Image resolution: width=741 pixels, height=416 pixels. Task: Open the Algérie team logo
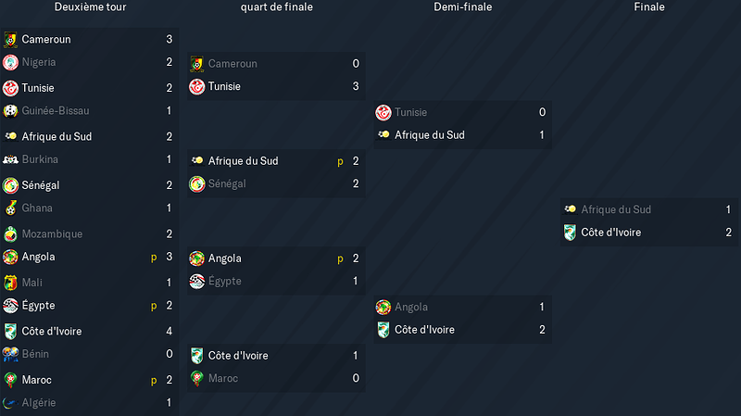pyautogui.click(x=10, y=403)
